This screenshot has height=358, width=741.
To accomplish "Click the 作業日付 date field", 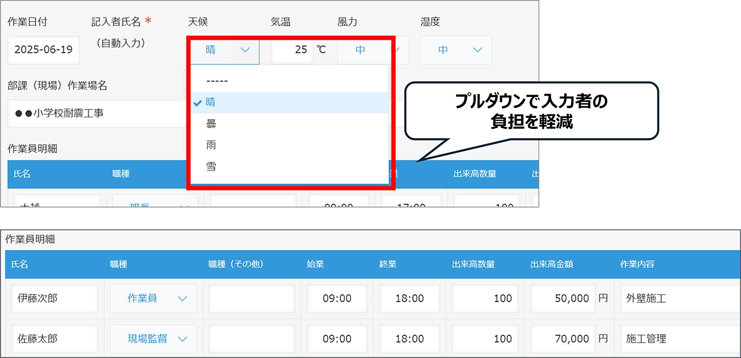I will (43, 50).
